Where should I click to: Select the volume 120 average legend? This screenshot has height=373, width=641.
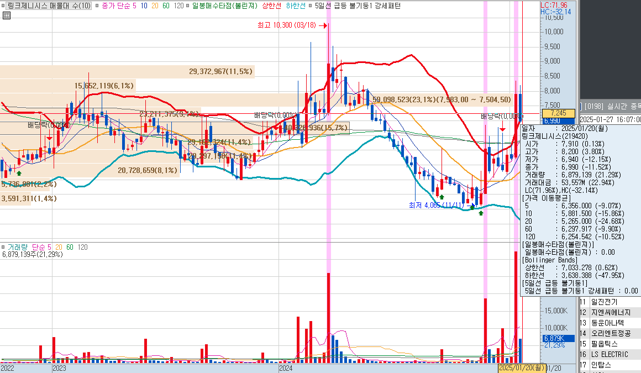[82, 247]
